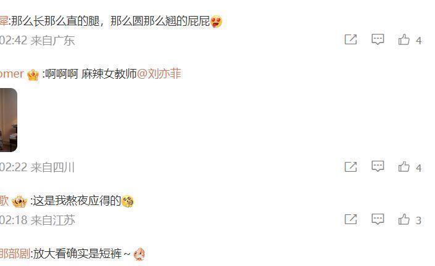Reply to the 02:42 Guangdong comment
435x266 pixels.
coord(378,39)
